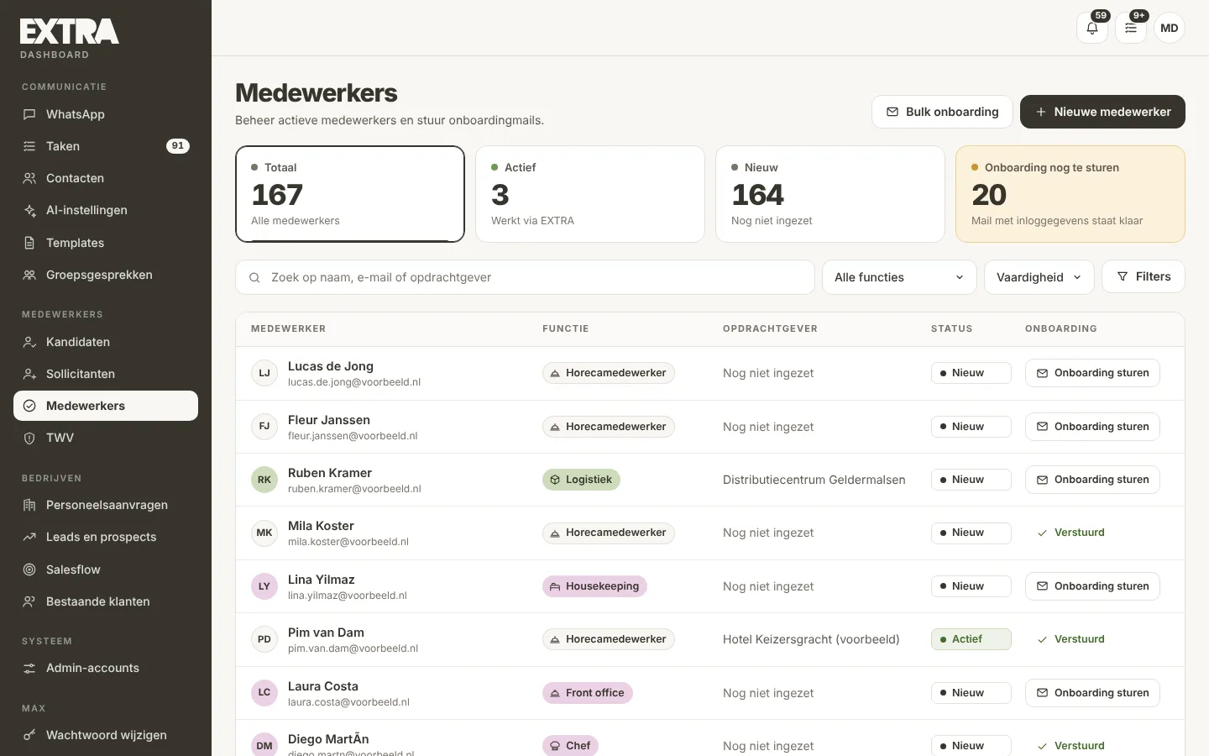Viewport: 1209px width, 756px height.
Task: Click the RK avatar for Ruben Kramer
Action: pos(264,480)
